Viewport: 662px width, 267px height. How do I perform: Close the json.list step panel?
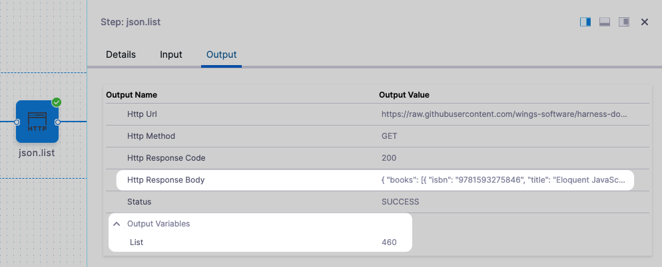[x=645, y=22]
